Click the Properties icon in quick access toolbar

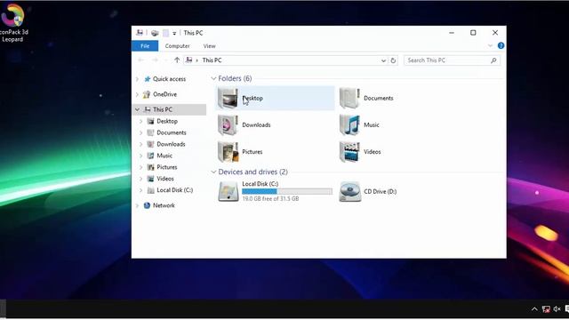point(155,33)
